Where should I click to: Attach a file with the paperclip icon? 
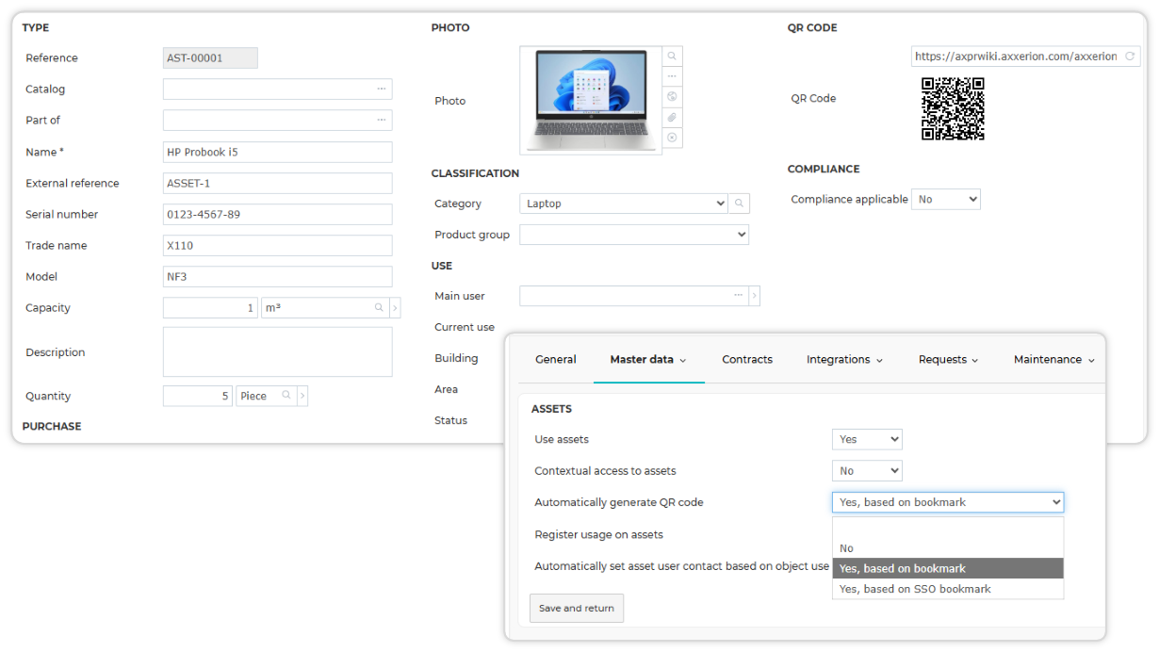[x=672, y=118]
